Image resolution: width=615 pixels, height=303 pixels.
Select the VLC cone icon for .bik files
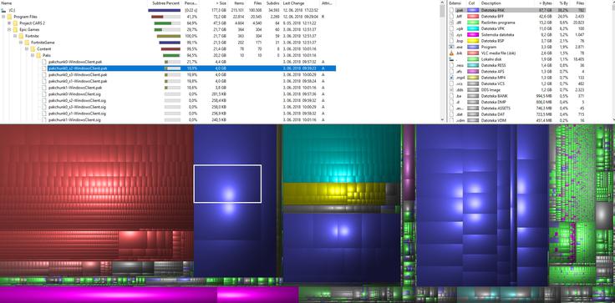tap(451, 53)
